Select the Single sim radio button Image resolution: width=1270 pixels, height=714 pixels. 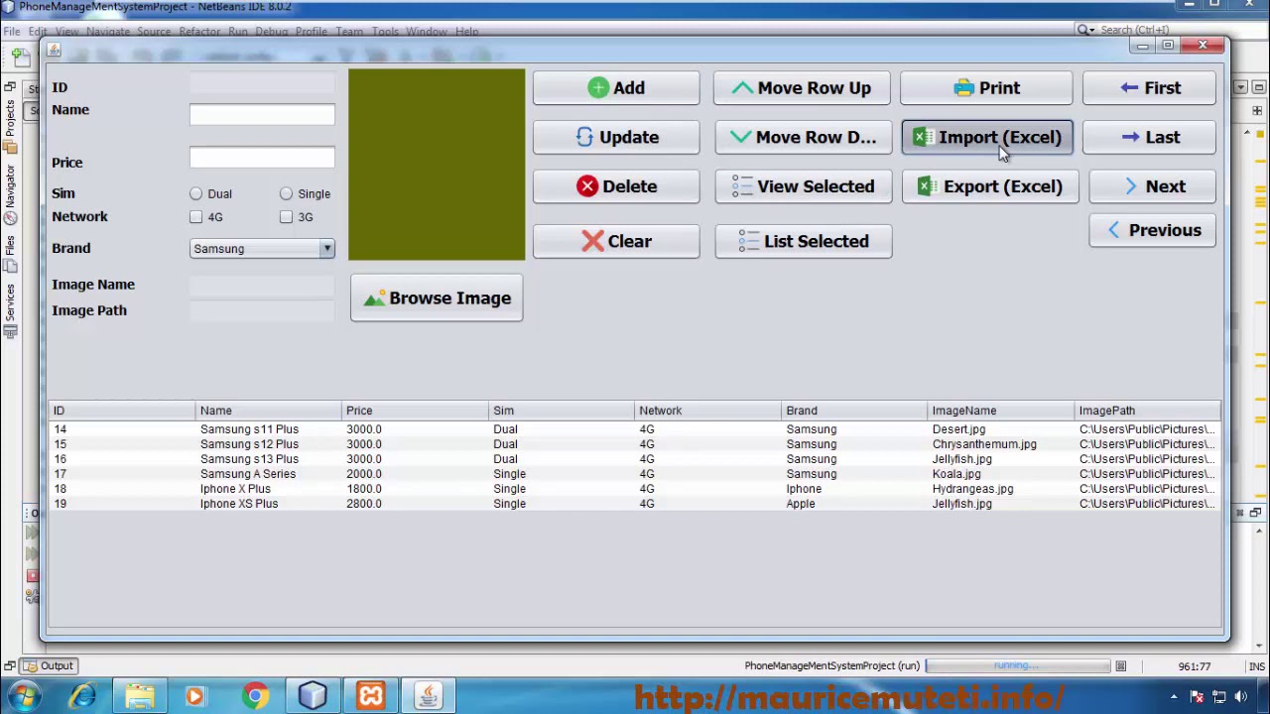click(286, 194)
